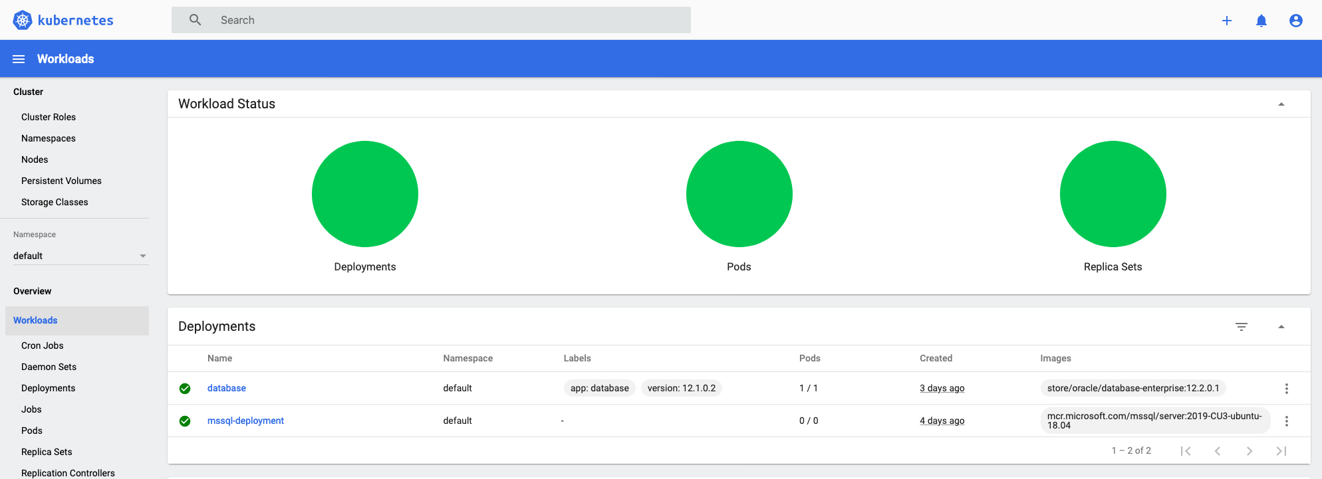Click the search magnifier icon
Screen dimensions: 1322x479
[195, 20]
